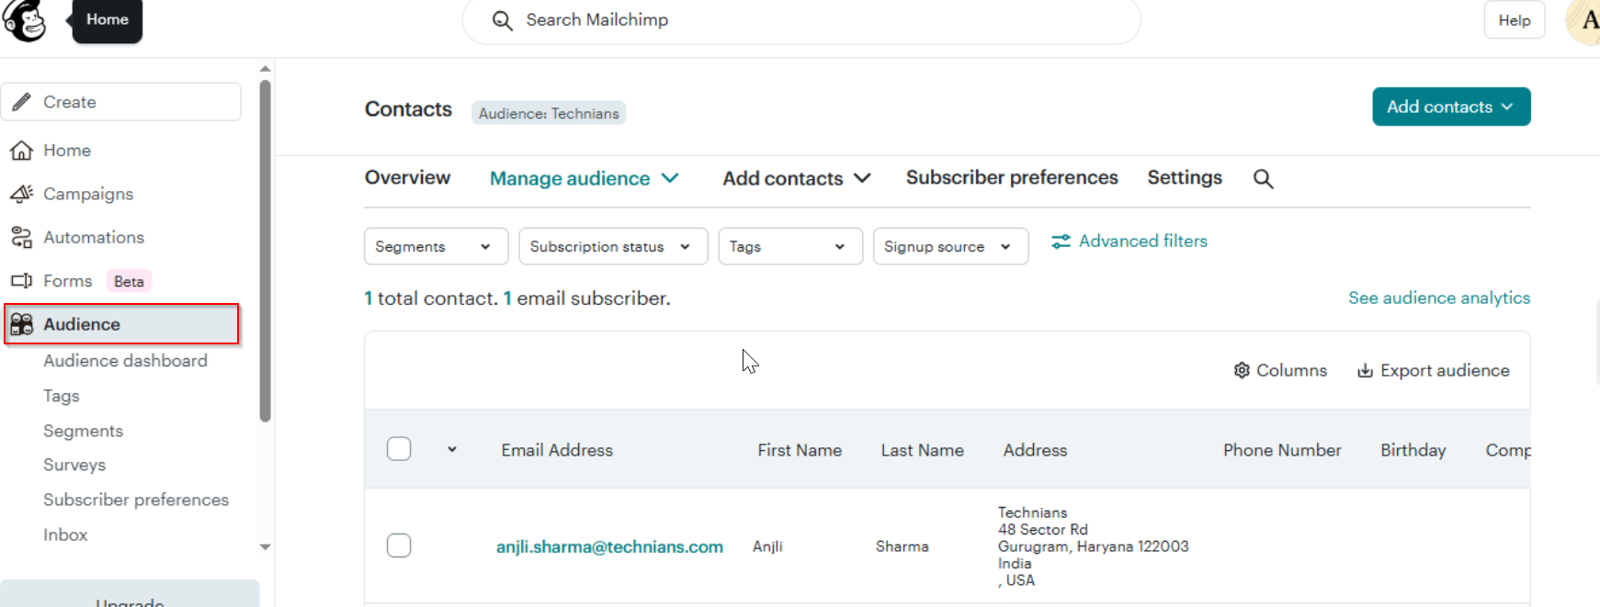
Task: Tick the select-all contacts checkbox in header
Action: tap(399, 449)
